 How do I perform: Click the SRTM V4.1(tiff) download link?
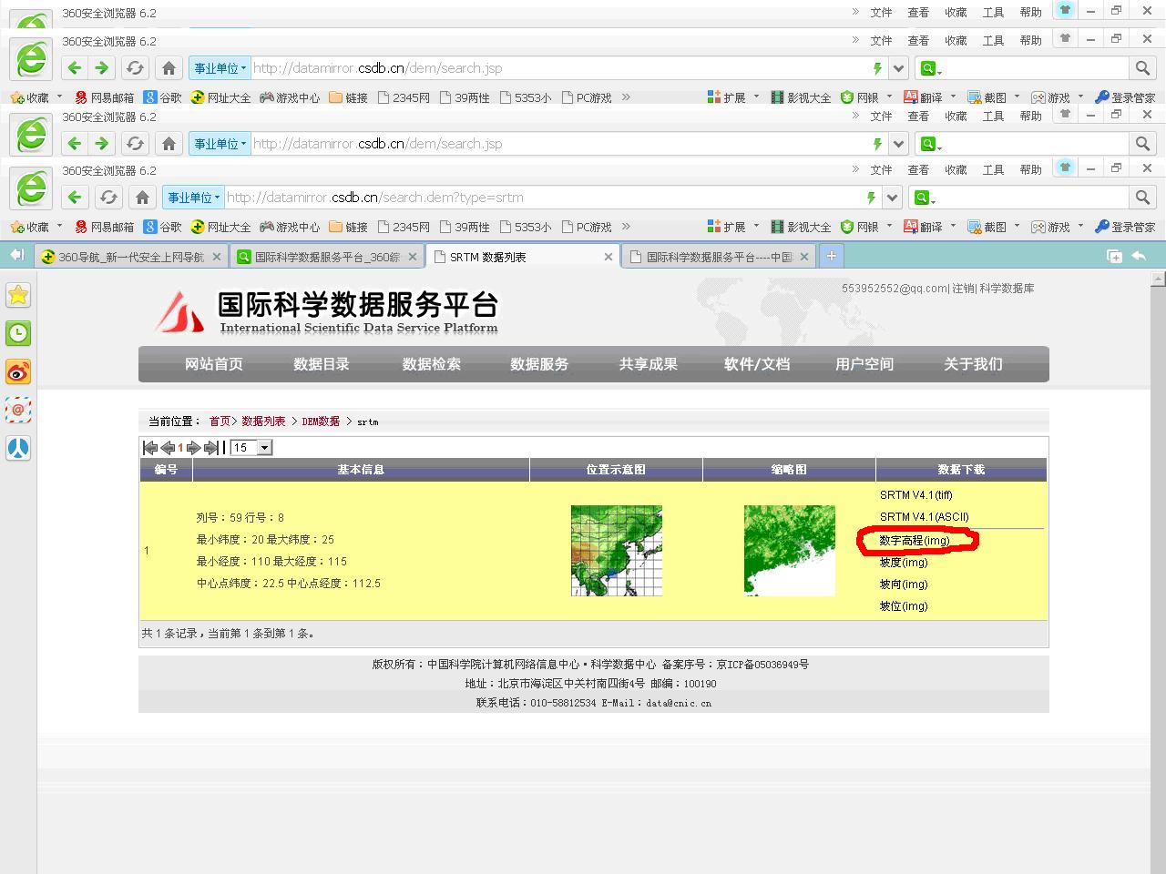click(x=915, y=495)
